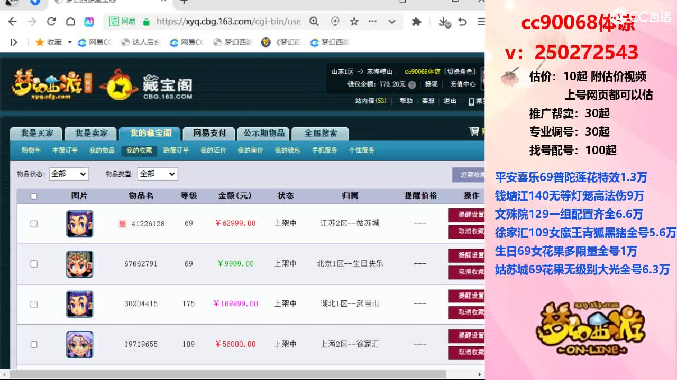Open the 达人后台 bookmark
677x380 pixels.
tap(141, 42)
